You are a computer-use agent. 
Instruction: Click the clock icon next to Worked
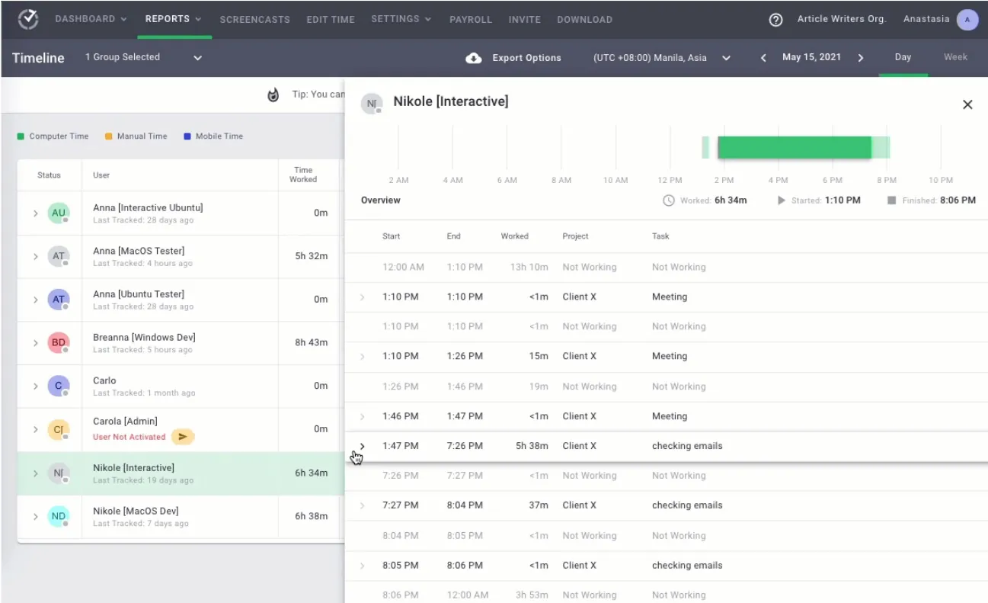pyautogui.click(x=669, y=200)
